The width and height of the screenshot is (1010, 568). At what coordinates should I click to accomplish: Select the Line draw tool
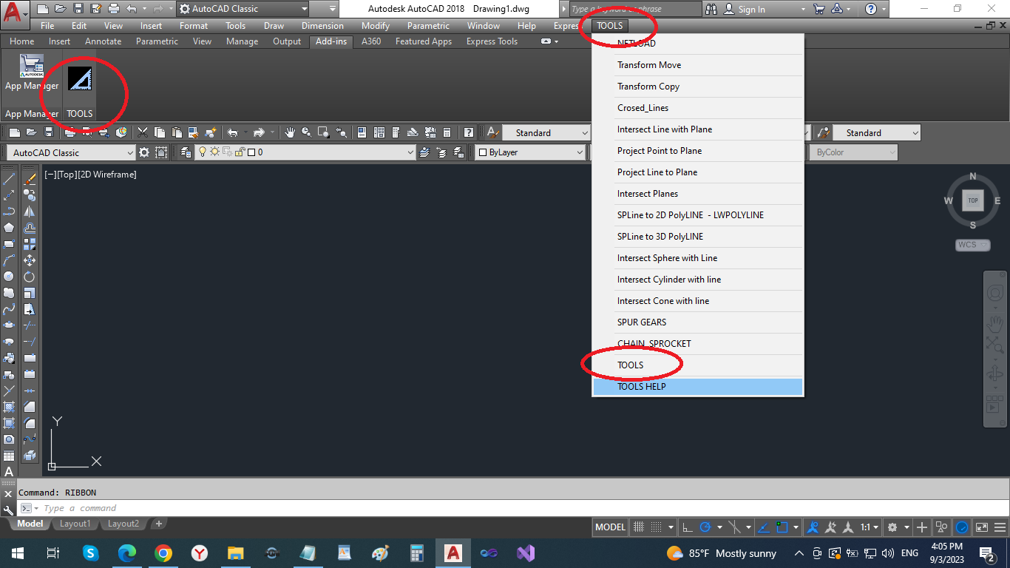[x=9, y=178]
